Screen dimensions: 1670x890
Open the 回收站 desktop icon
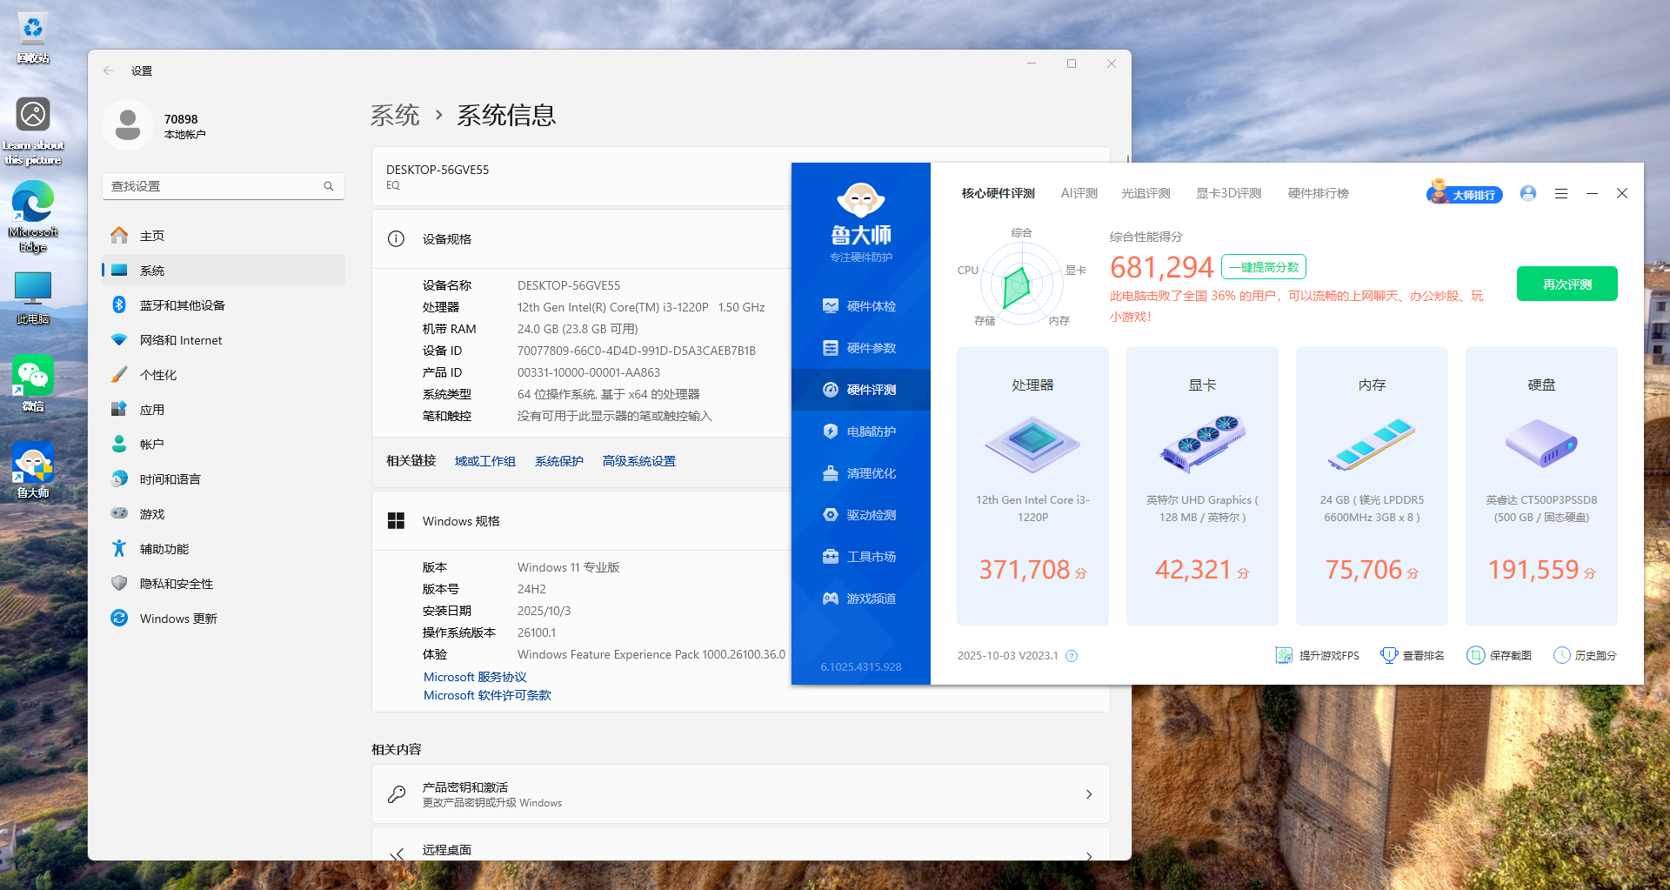click(33, 37)
